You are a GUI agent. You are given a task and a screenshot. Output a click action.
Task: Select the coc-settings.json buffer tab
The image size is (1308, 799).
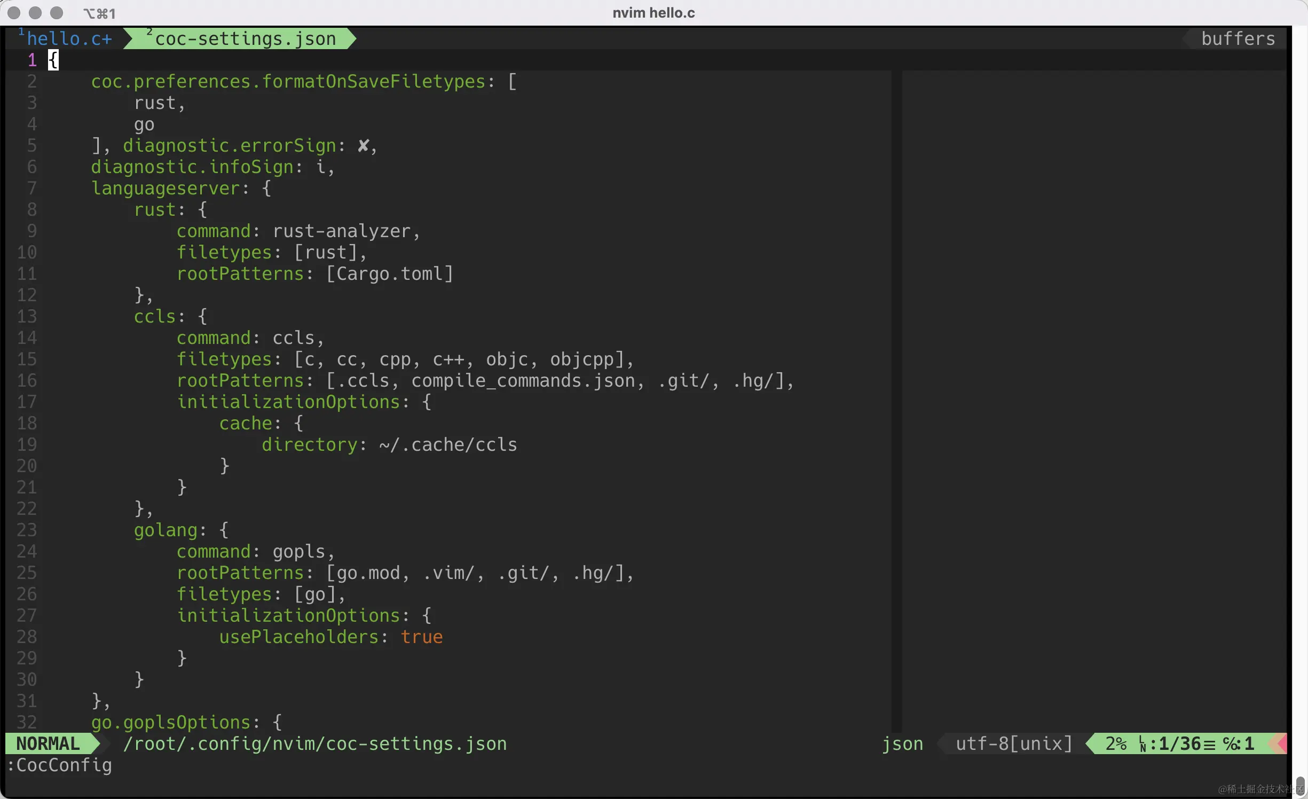click(x=245, y=38)
